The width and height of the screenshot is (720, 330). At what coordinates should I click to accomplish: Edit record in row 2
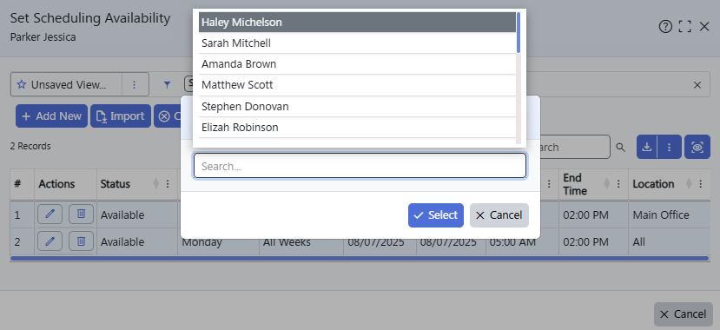point(50,241)
